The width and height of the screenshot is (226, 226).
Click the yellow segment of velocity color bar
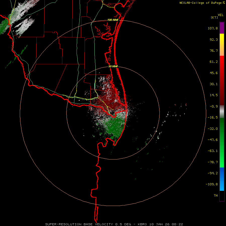[x=222, y=45]
